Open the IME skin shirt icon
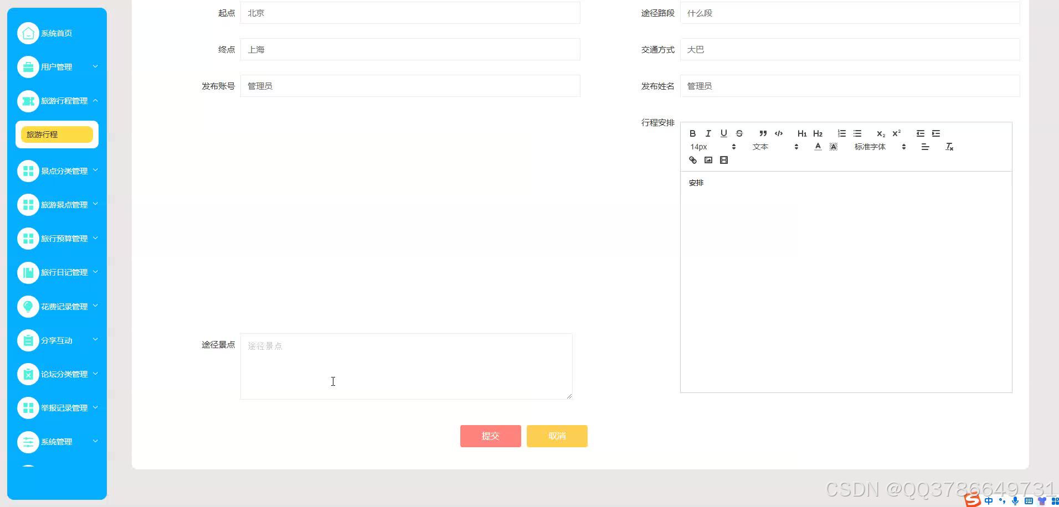This screenshot has width=1059, height=507. click(1042, 501)
